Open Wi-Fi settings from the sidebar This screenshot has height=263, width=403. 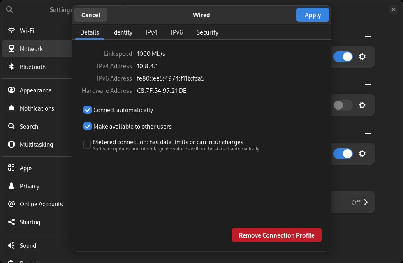tap(27, 31)
